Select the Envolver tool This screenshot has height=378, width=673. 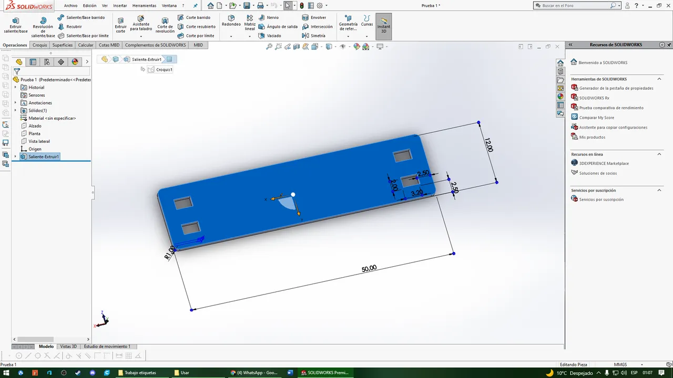pyautogui.click(x=314, y=17)
